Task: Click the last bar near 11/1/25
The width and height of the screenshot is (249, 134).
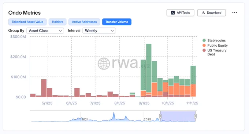Action: (x=193, y=81)
